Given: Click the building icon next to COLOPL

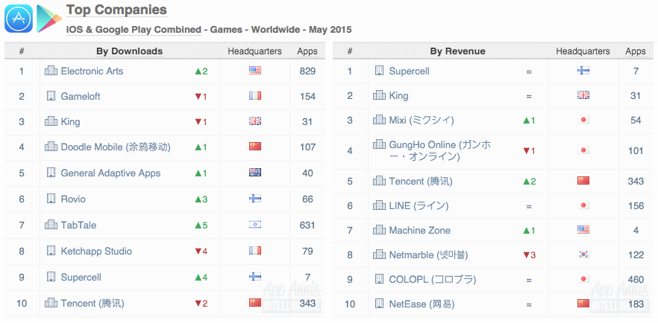Looking at the screenshot, I should coord(379,278).
